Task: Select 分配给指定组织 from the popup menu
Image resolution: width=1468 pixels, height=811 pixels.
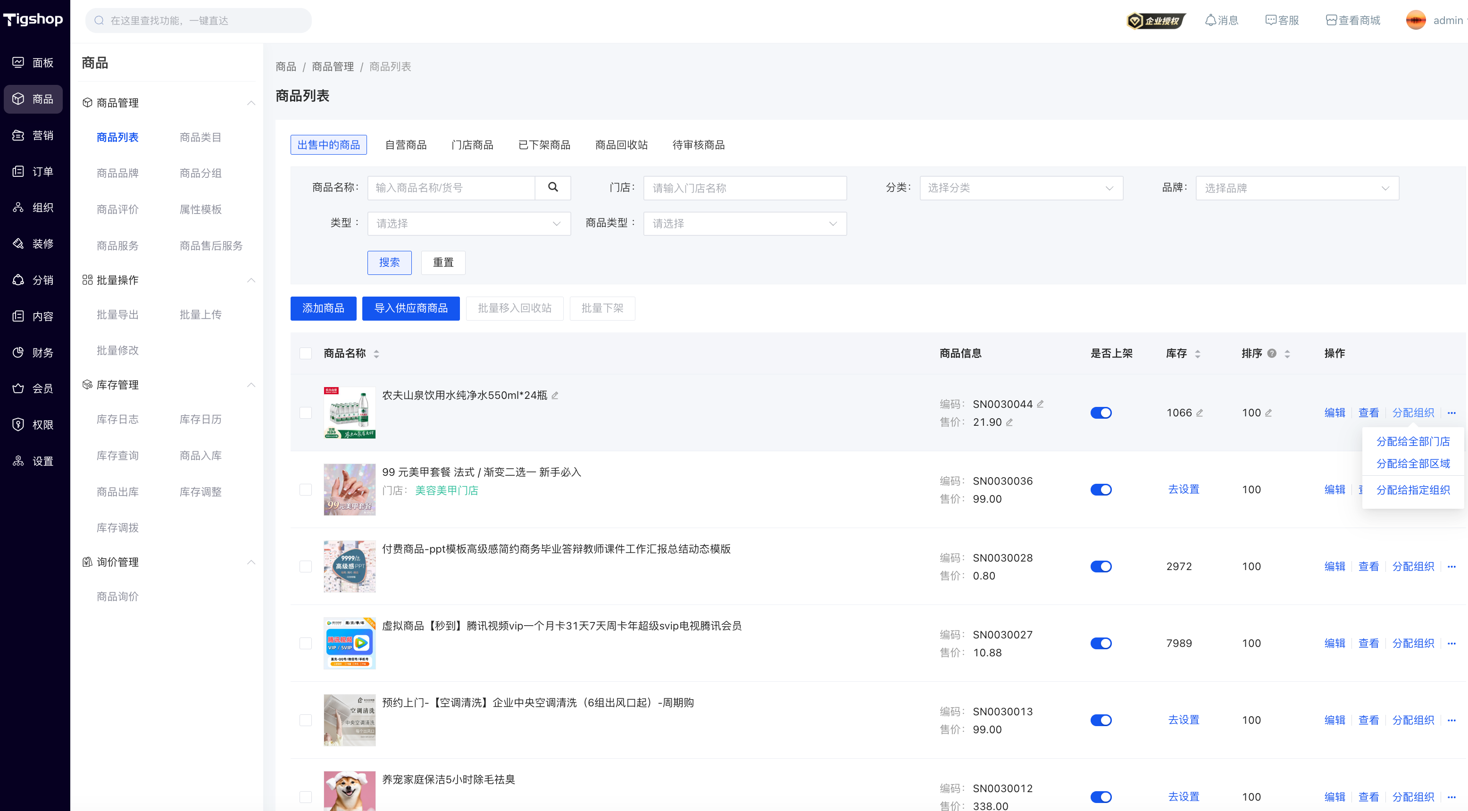Action: tap(1412, 490)
